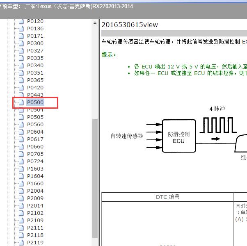This screenshot has width=247, height=246.
Task: Select the P0420 tree item
Action: pos(35,87)
